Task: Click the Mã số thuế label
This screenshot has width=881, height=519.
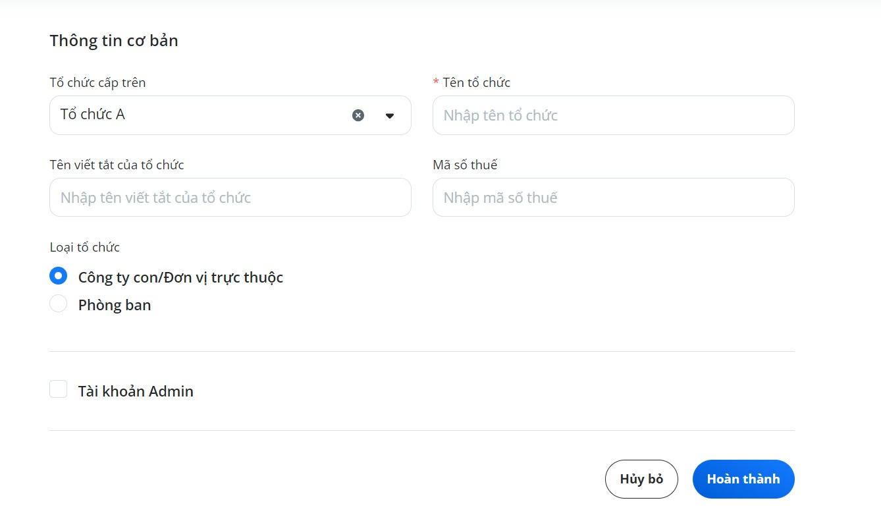Action: [465, 165]
